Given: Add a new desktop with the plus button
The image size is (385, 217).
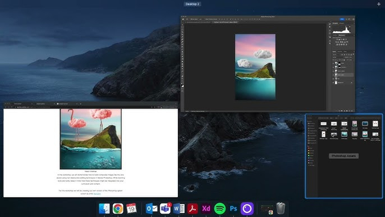Looking at the screenshot, I should coord(379,4).
